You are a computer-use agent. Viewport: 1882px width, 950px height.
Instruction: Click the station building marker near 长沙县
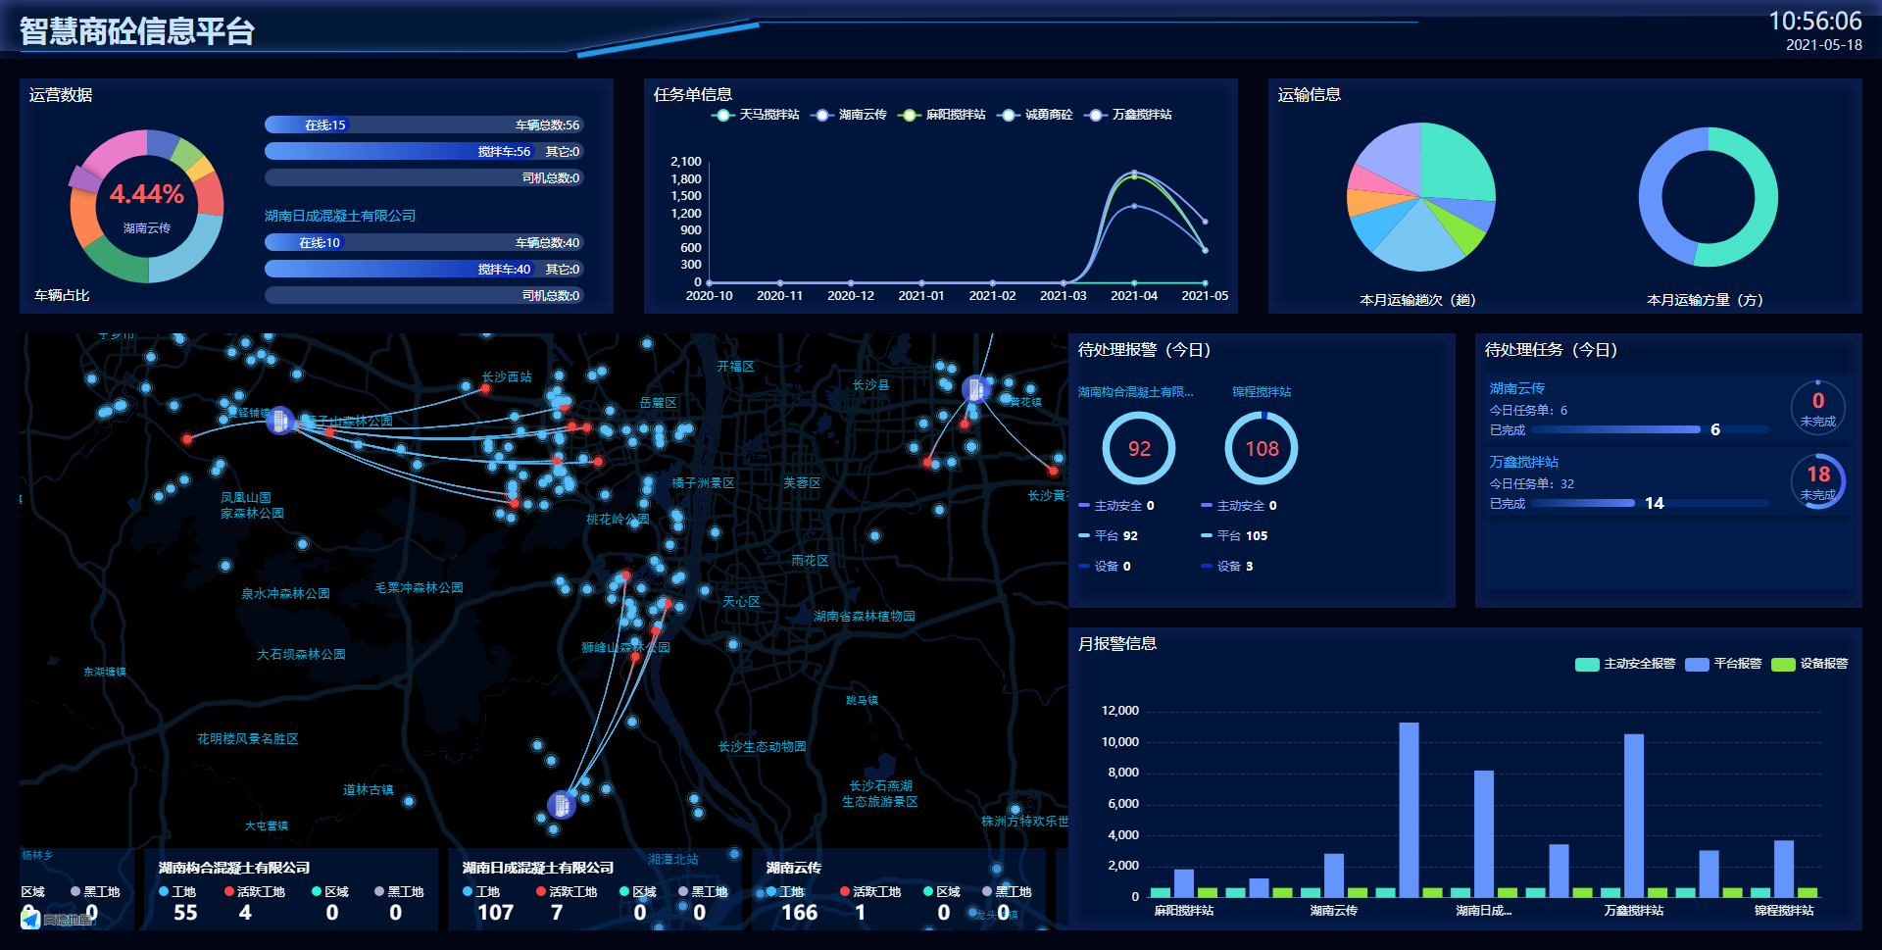[x=975, y=389]
